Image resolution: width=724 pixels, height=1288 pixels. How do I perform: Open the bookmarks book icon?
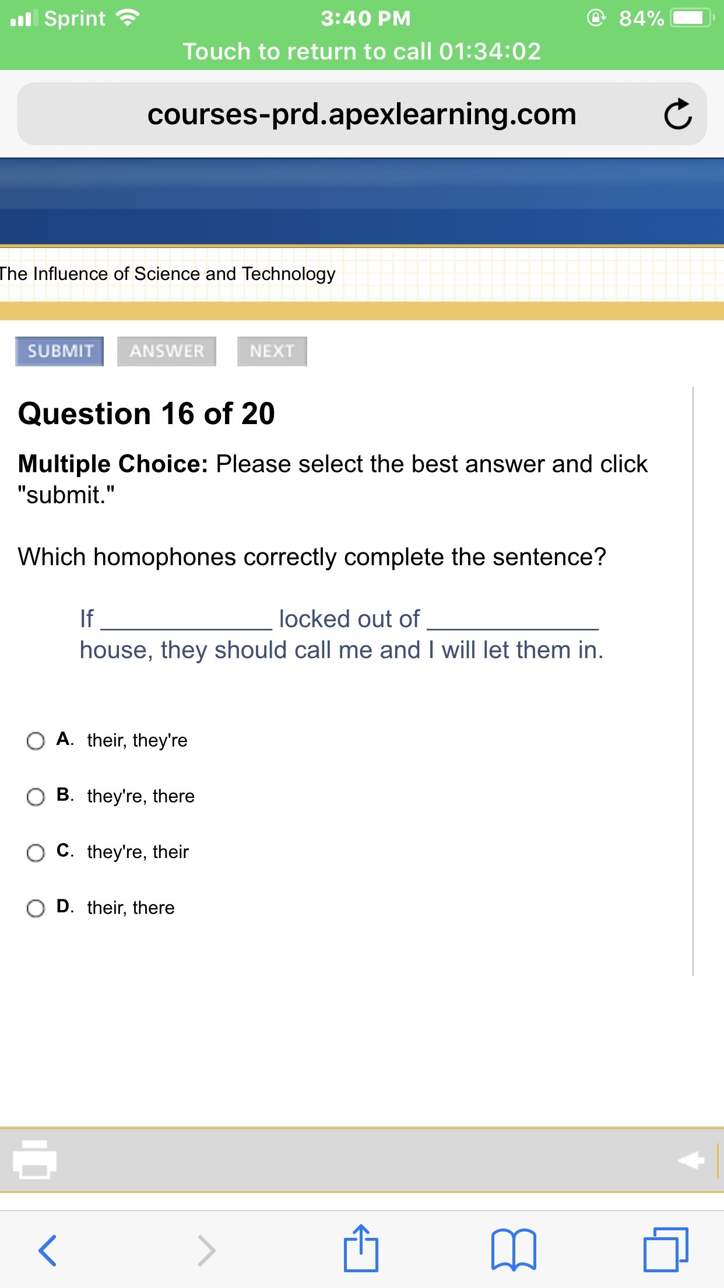pos(513,1250)
